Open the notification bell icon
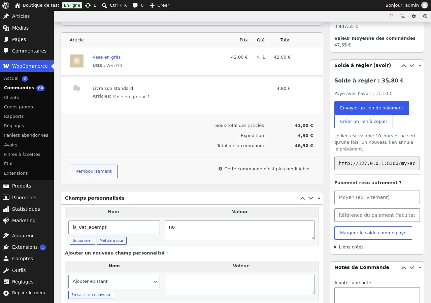The image size is (431, 303). [x=391, y=16]
